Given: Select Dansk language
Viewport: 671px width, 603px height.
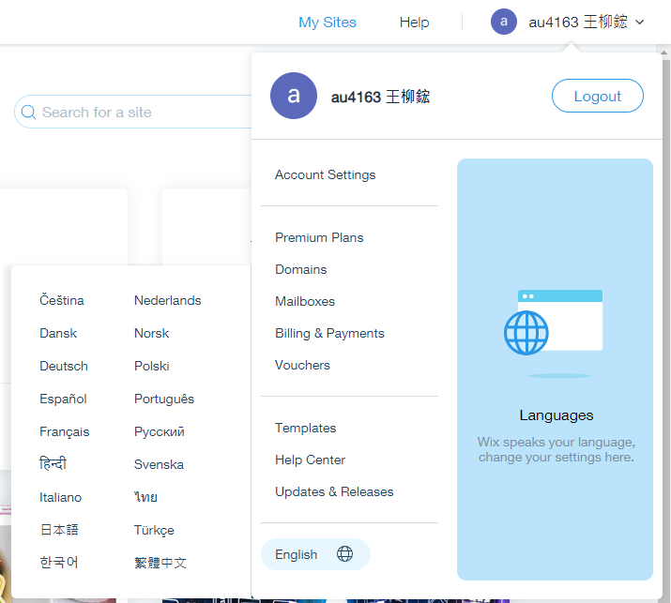Looking at the screenshot, I should [x=58, y=333].
